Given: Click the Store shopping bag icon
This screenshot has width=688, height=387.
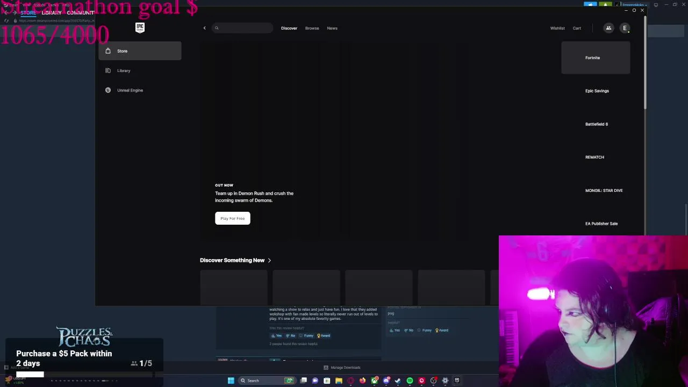Looking at the screenshot, I should [108, 51].
